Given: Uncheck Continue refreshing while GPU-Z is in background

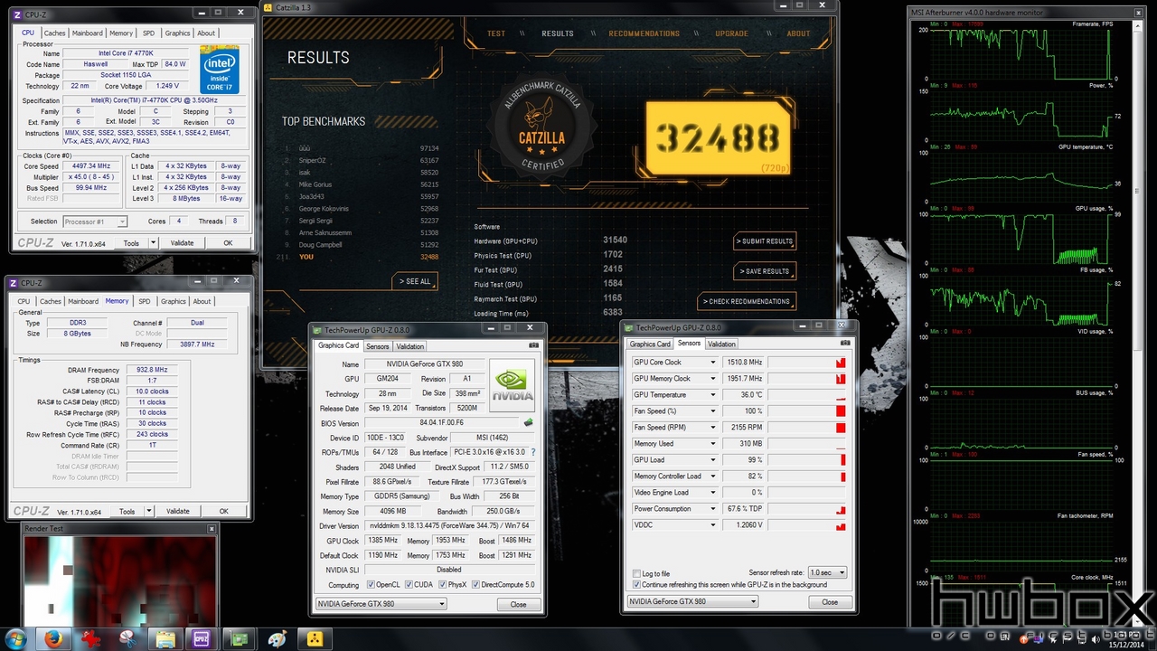Looking at the screenshot, I should [x=636, y=585].
